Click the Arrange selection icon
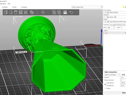Screen dimensions: 126x95 [x=26, y=12]
